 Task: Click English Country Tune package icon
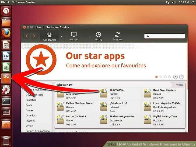[x=147, y=120]
